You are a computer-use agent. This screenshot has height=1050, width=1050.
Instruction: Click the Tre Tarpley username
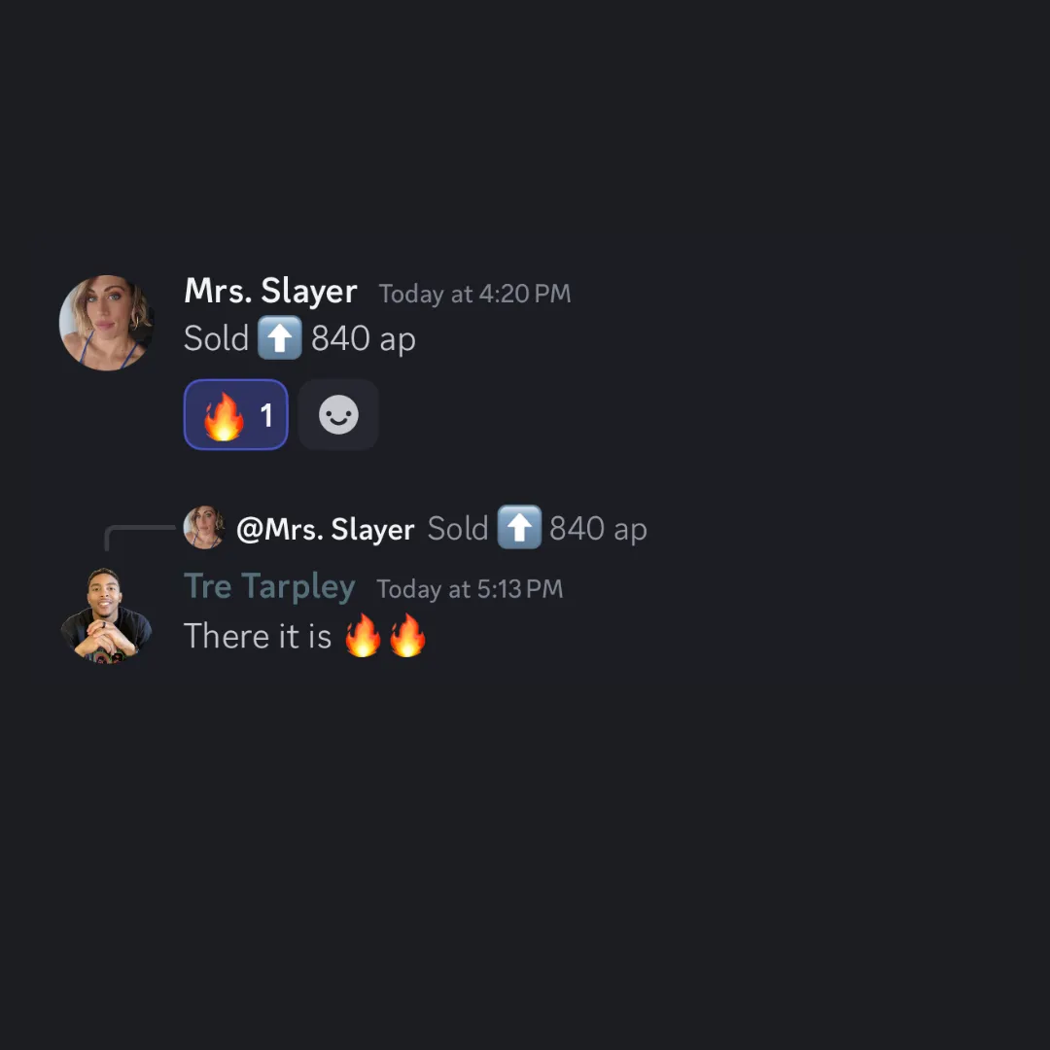click(269, 586)
